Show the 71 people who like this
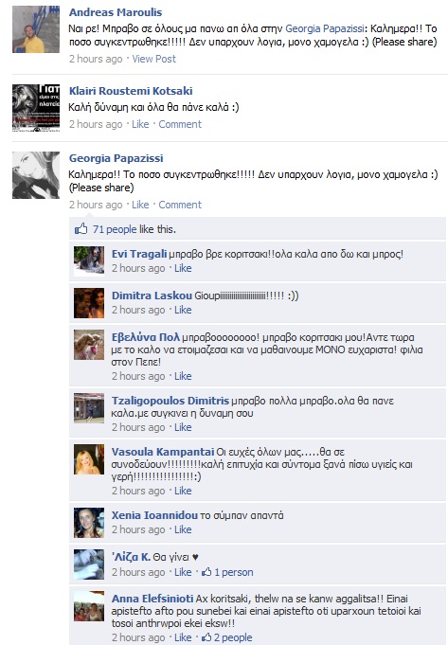Image resolution: width=448 pixels, height=645 pixels. tap(115, 229)
